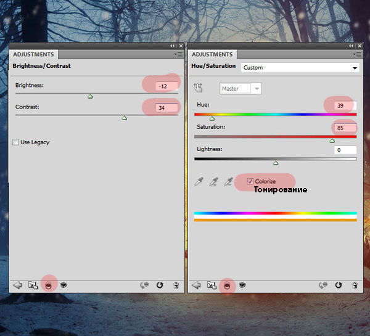Close the Brightness/Contrast panel window
370x336 pixels.
181,46
